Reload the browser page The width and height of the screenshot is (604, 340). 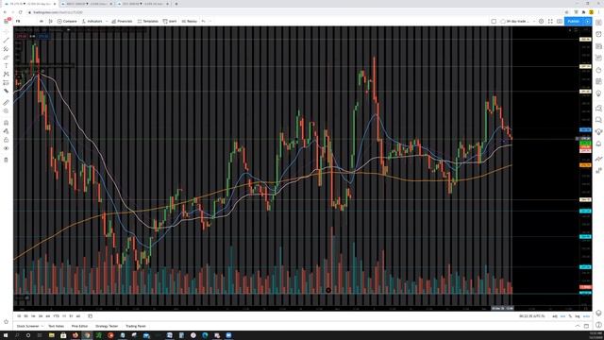tap(21, 12)
